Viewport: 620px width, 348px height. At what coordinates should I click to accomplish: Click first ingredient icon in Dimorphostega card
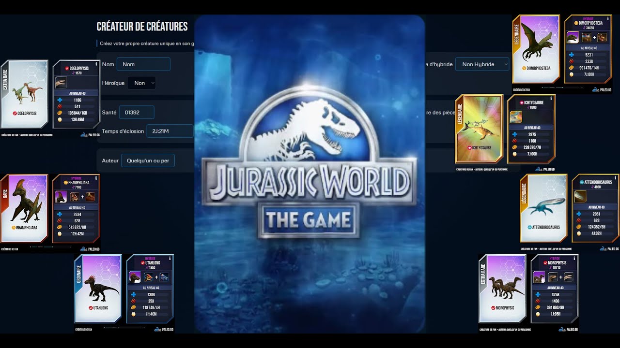click(587, 37)
